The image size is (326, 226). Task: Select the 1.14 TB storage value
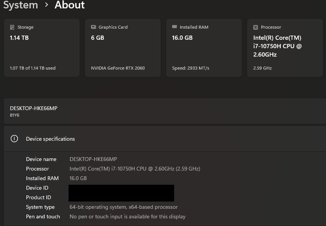(x=19, y=38)
